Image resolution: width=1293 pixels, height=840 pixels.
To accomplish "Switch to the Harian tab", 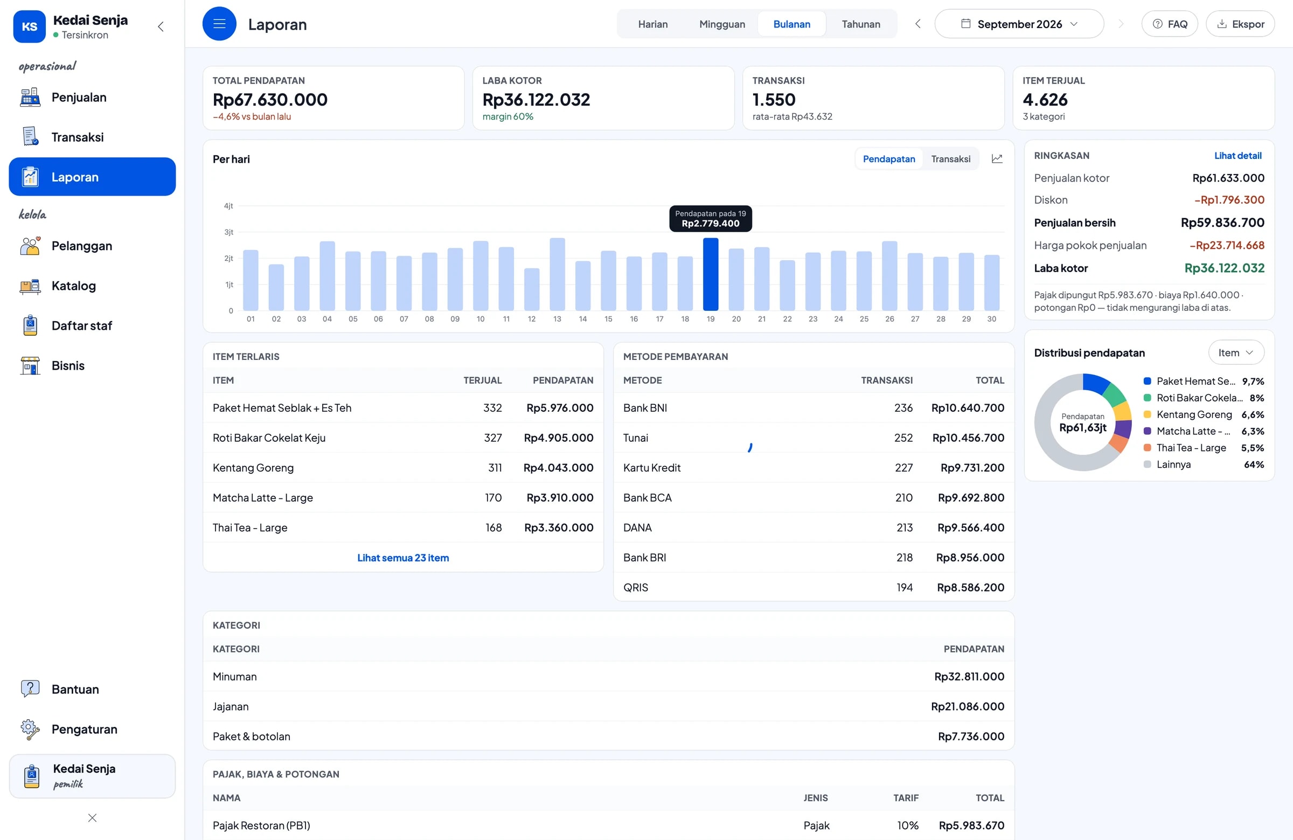I will pos(652,24).
